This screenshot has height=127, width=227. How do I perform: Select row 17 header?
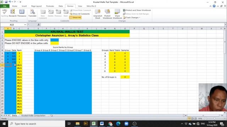(x=2, y=77)
